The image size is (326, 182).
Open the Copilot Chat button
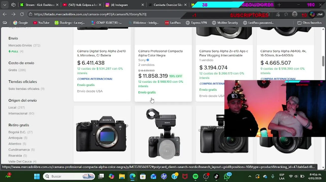316,14
